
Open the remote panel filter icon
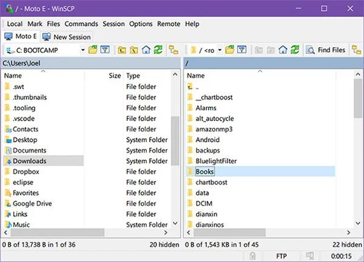241,50
